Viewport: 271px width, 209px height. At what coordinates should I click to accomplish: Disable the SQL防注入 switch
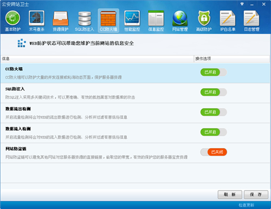(x=214, y=92)
